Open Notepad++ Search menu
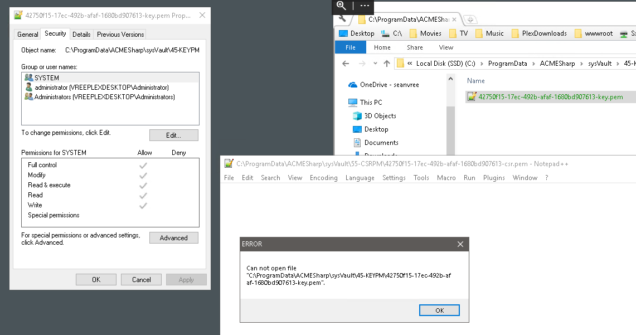Viewport: 636px width, 335px height. tap(270, 178)
